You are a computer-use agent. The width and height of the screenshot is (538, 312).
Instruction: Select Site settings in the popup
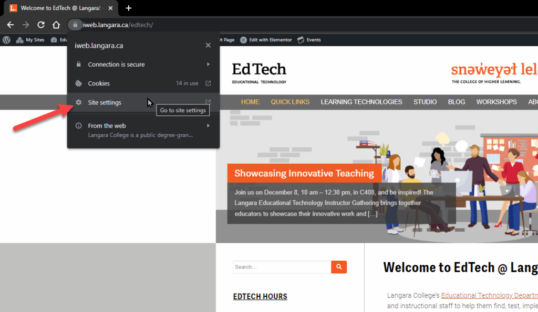[105, 103]
